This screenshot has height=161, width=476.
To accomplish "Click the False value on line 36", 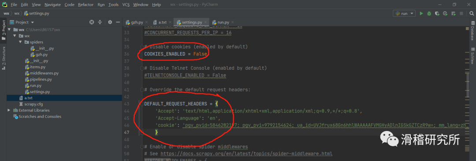I will tap(200, 54).
